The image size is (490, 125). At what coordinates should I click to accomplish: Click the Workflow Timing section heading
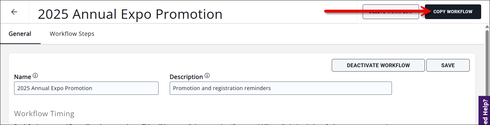(44, 114)
